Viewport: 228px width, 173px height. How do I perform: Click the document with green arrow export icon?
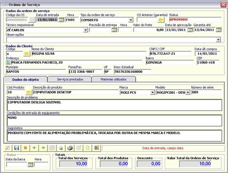[61, 148]
